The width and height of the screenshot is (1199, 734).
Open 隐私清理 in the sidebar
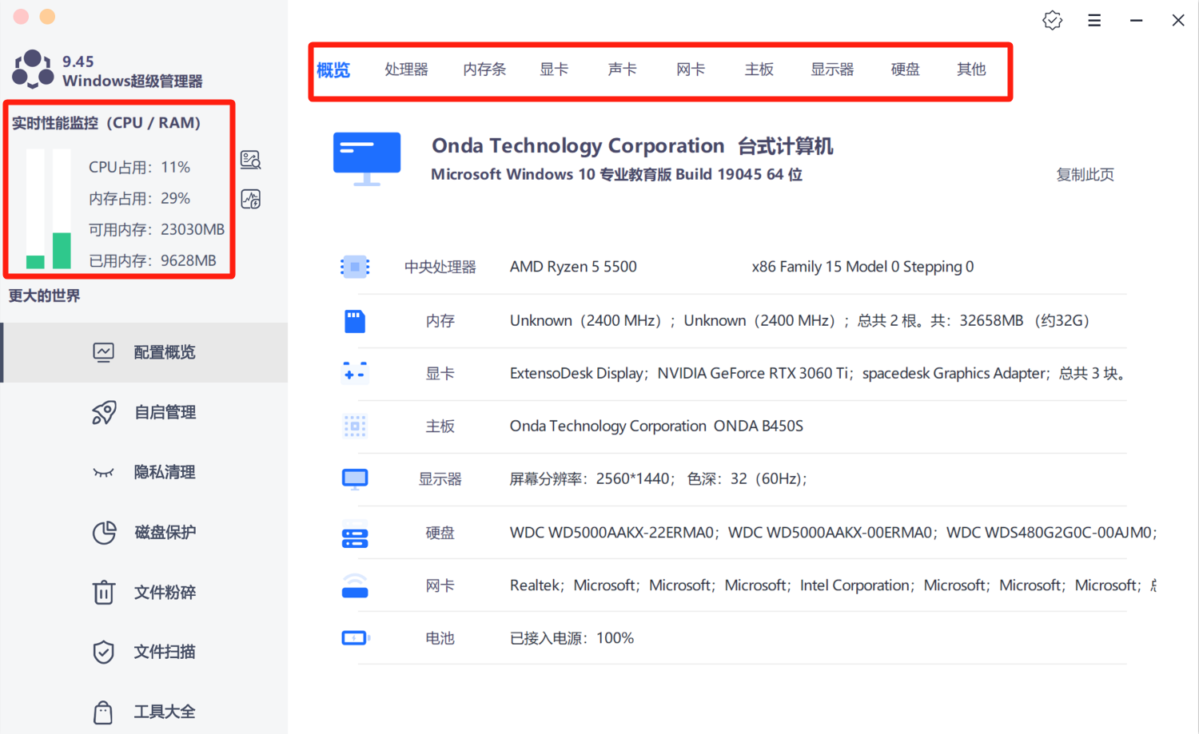click(x=144, y=472)
